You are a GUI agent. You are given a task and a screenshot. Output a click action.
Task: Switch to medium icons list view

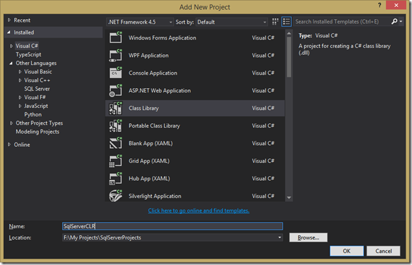[287, 22]
